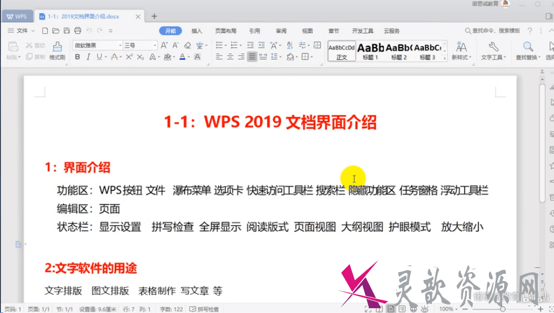Switch to the 开发工具 ribbon tab
This screenshot has width=554, height=313.
coord(363,31)
